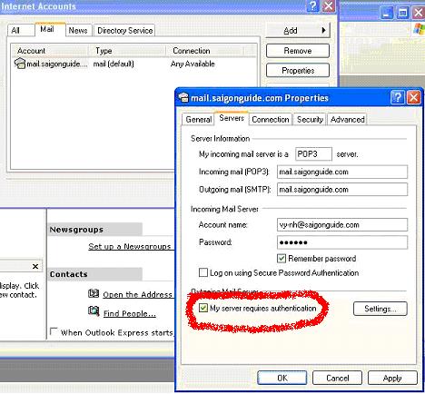
Task: Sort by the Type column header
Action: coord(127,51)
